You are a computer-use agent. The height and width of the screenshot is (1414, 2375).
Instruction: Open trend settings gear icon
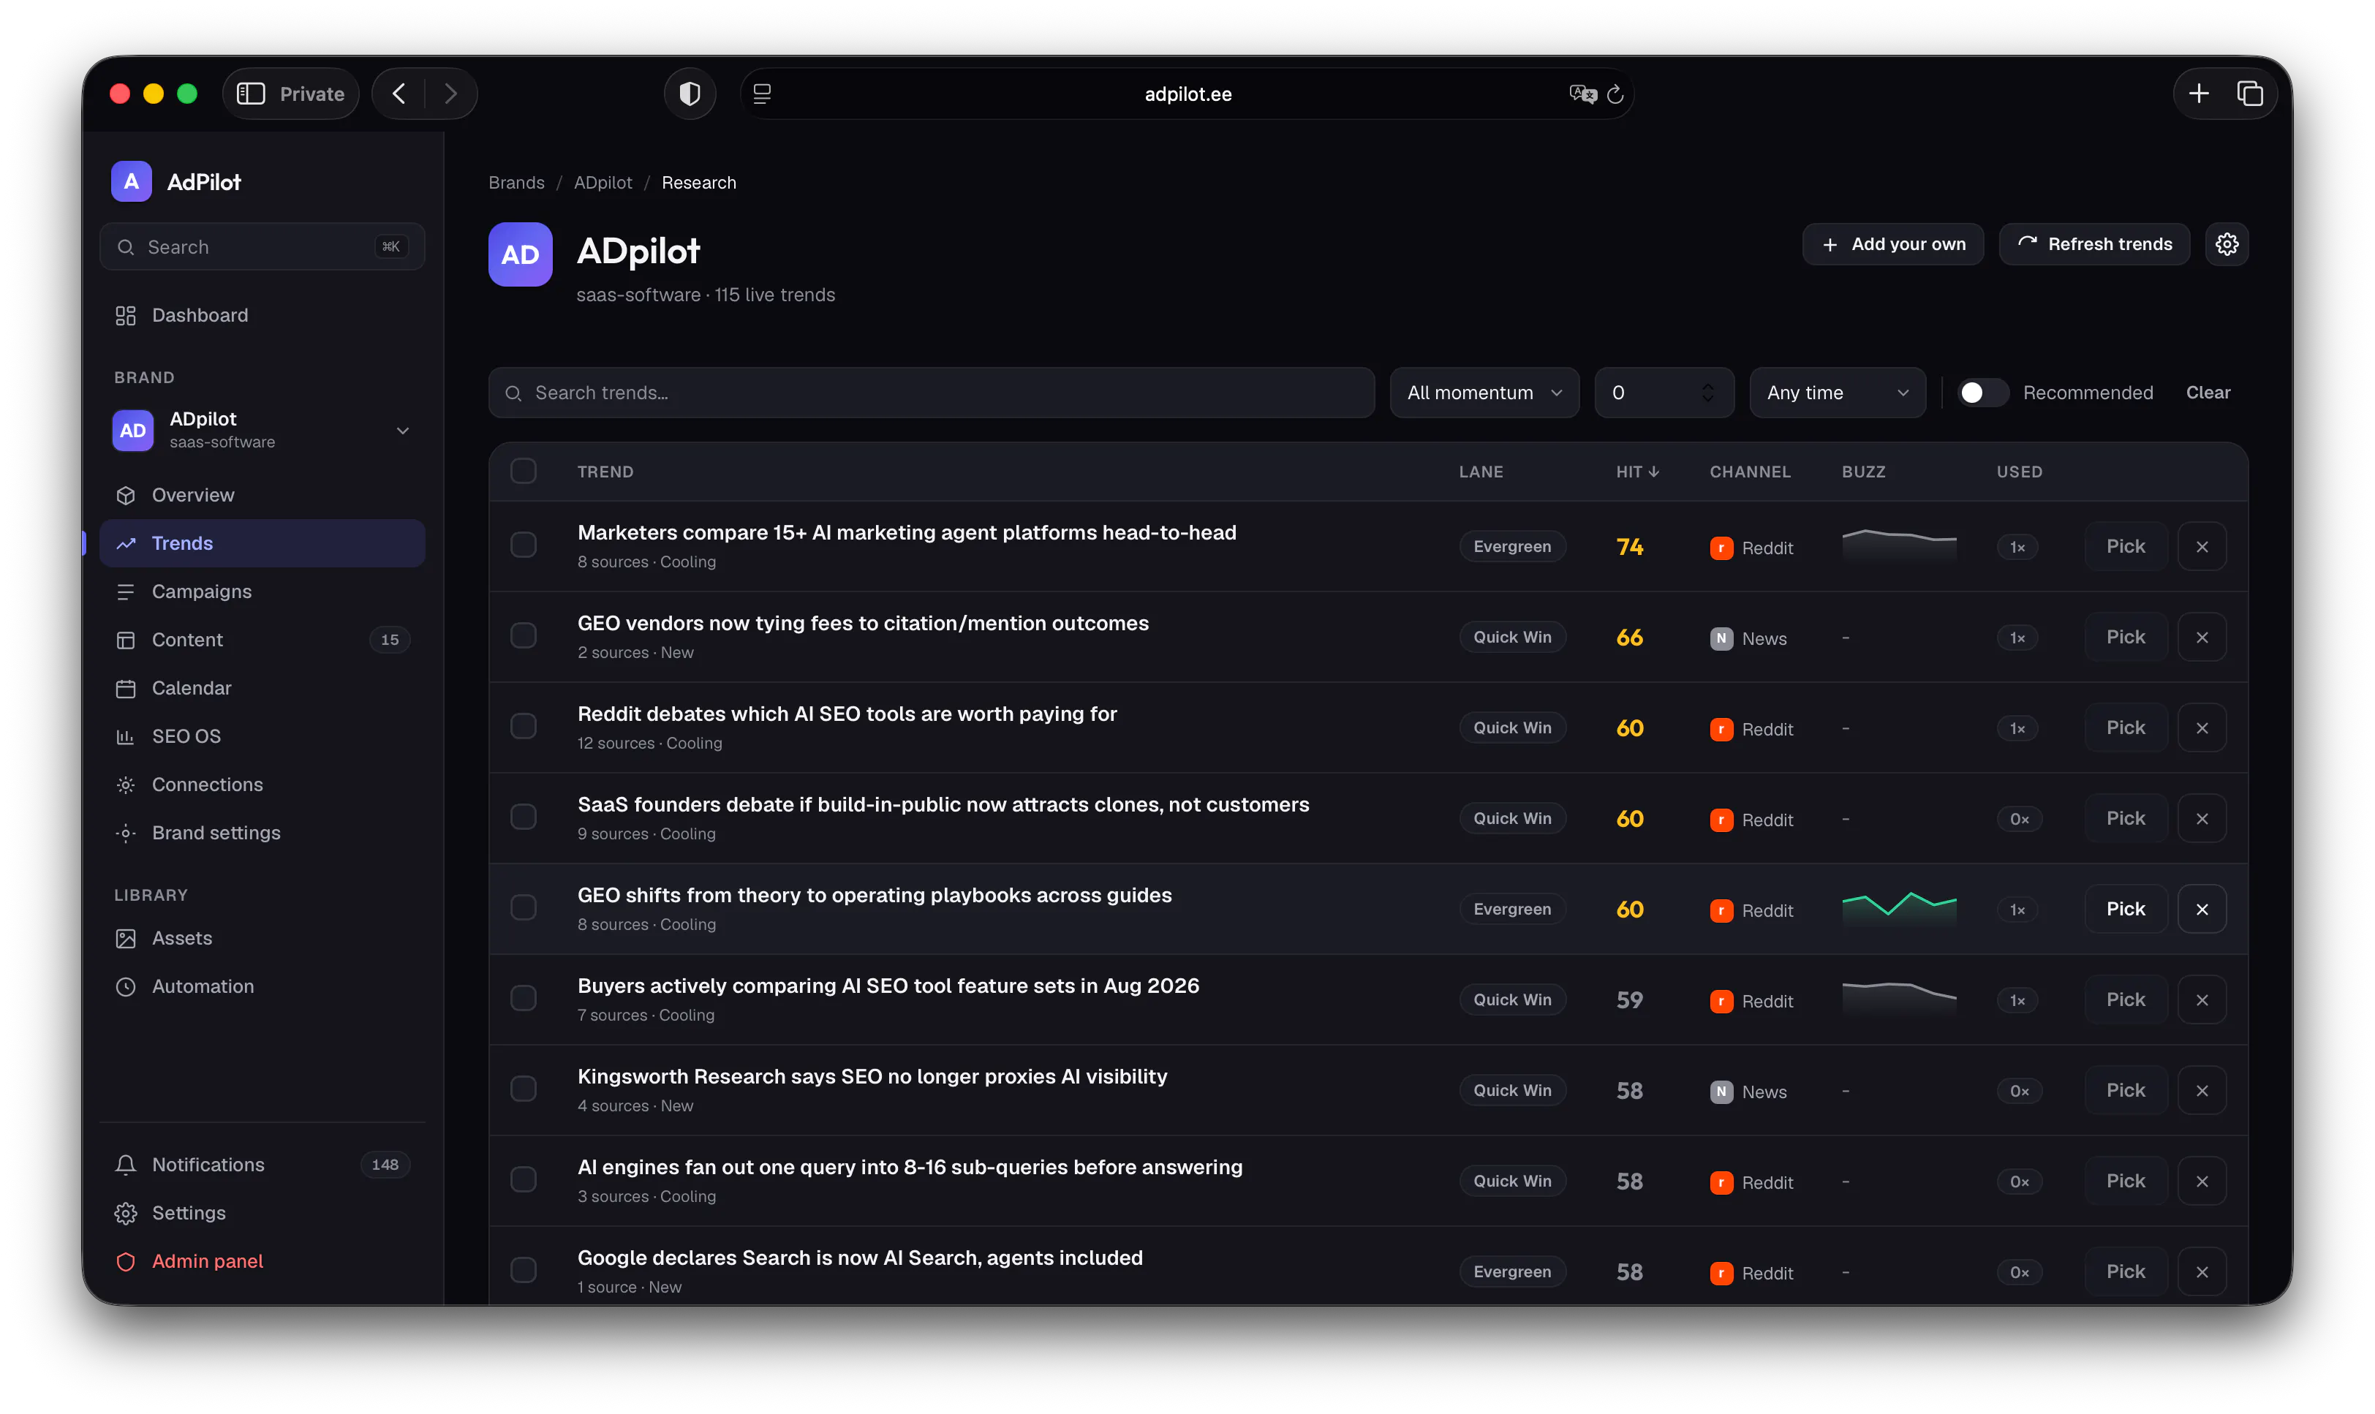coord(2227,244)
